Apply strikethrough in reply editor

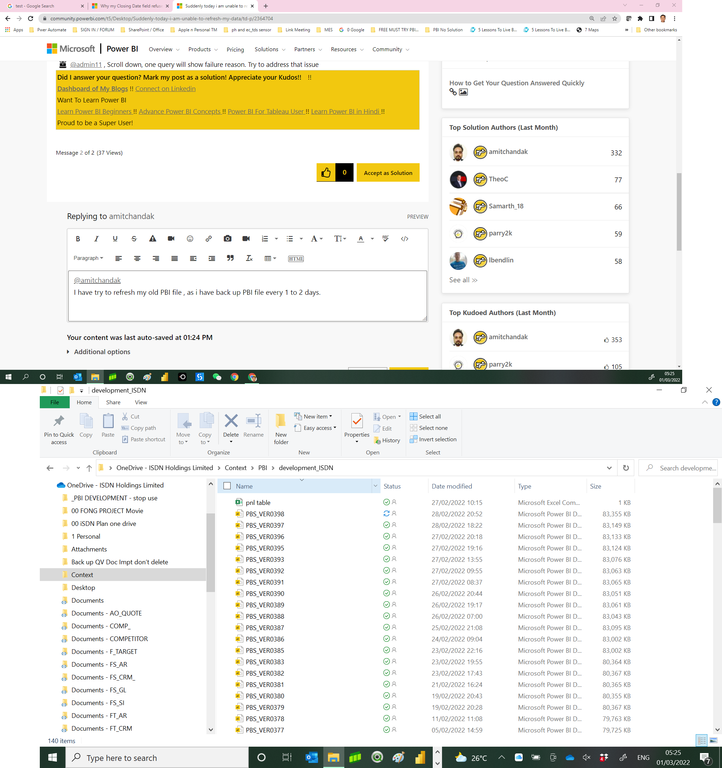[x=134, y=239]
